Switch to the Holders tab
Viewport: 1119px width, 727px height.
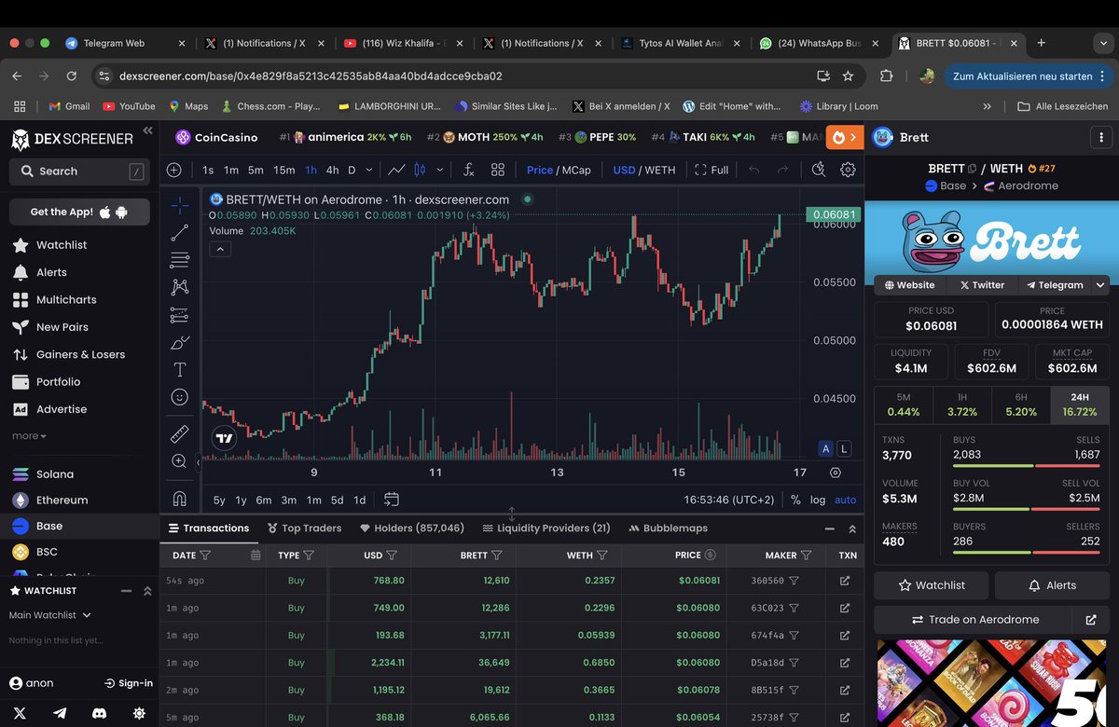[412, 528]
